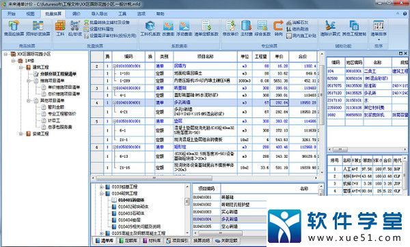Viewport: 410px width, 247px height.
Task: Switch to the 项目指引 bottom tab
Action: click(x=177, y=240)
